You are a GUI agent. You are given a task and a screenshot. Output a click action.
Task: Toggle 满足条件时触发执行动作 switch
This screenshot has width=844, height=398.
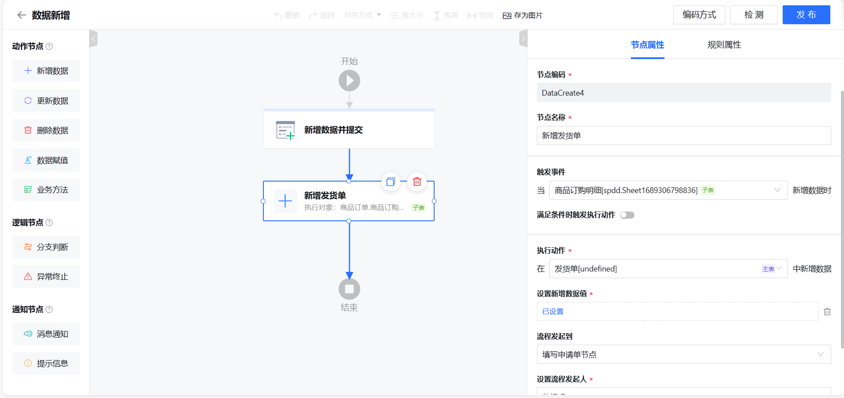click(627, 215)
